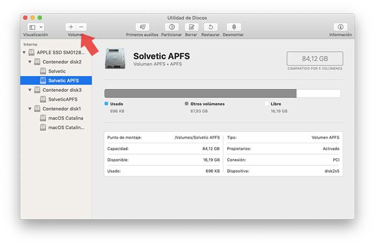Screen dimensions: 375x246
Task: Open the Información info icon
Action: pos(341,27)
